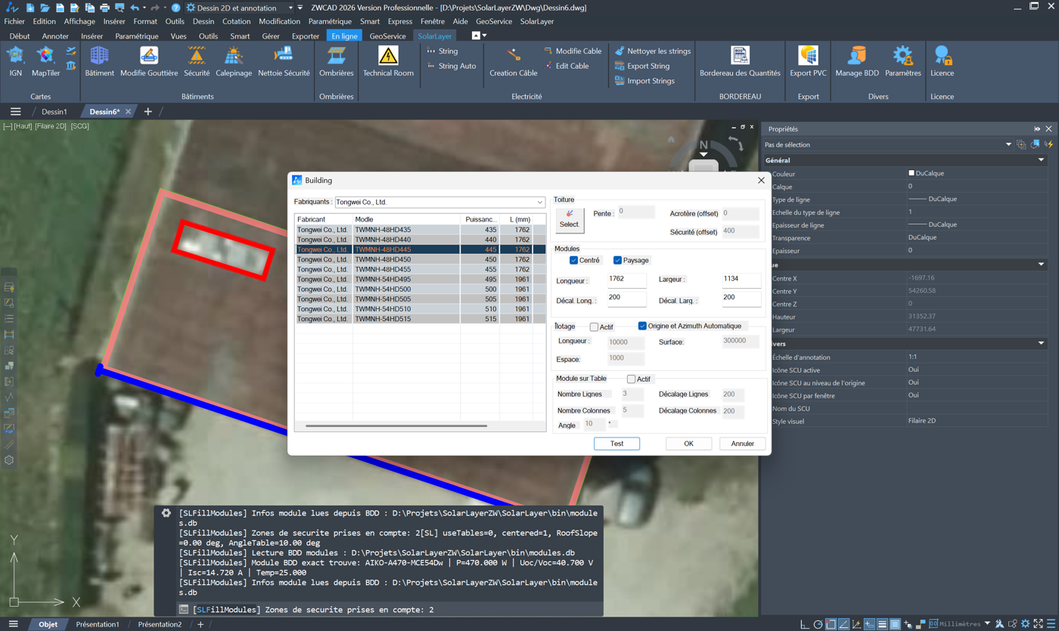This screenshot has width=1059, height=631.
Task: Click the command line settings gear
Action: tap(166, 513)
